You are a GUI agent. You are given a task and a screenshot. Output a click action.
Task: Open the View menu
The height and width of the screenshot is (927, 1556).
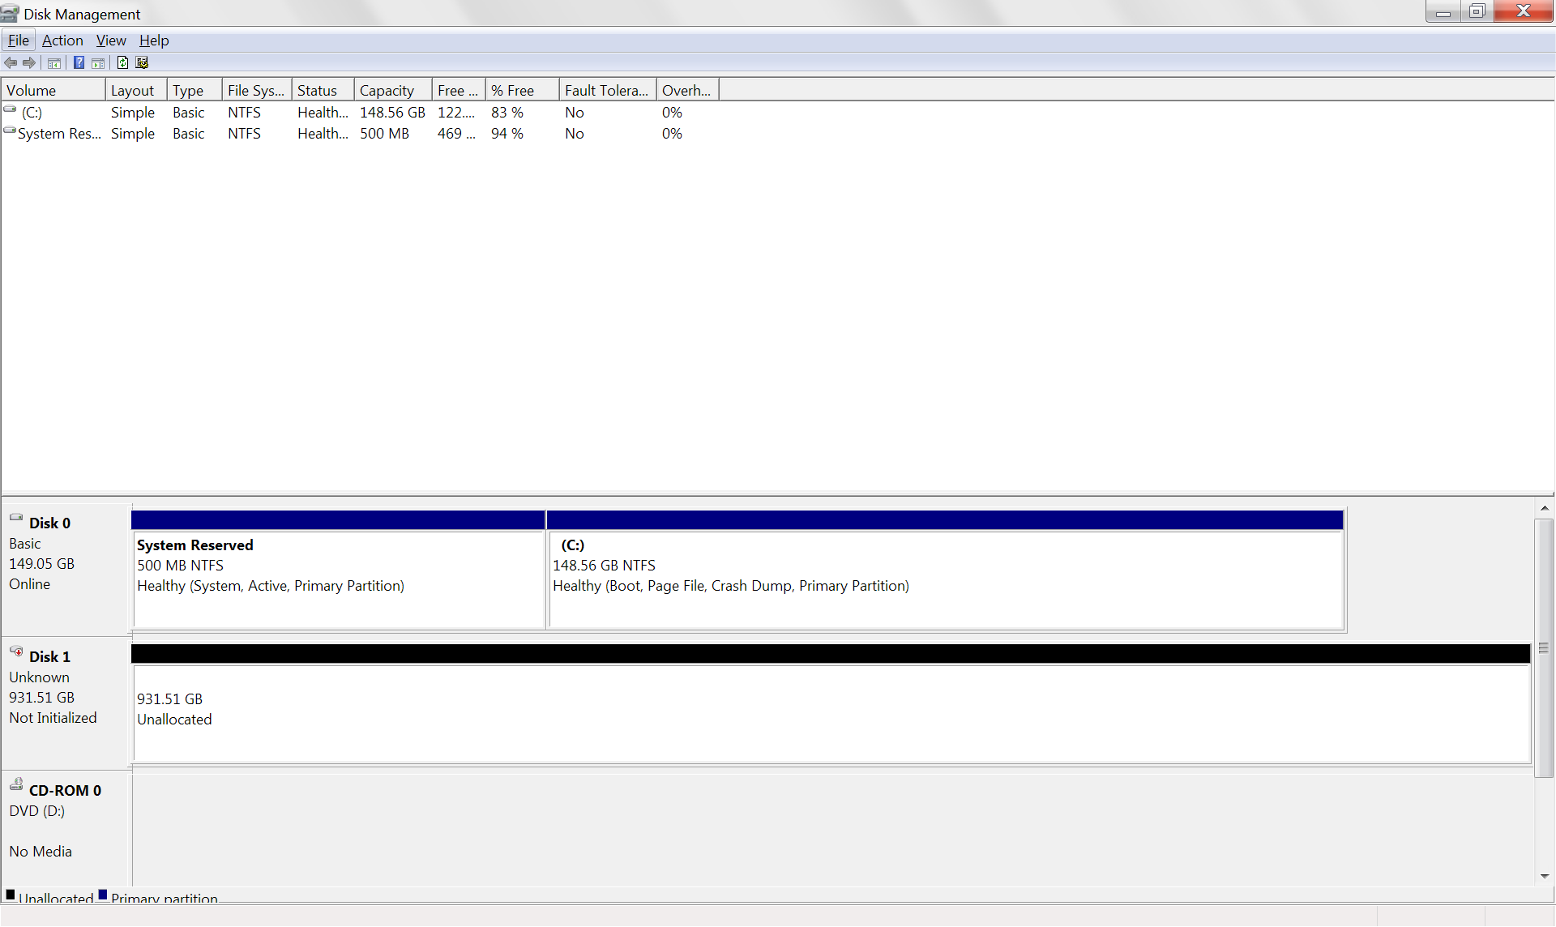coord(111,41)
